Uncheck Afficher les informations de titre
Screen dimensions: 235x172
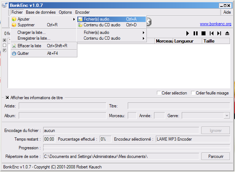click(x=7, y=98)
